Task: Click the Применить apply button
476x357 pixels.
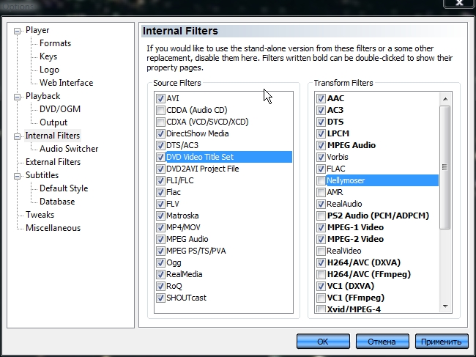Action: [441, 342]
